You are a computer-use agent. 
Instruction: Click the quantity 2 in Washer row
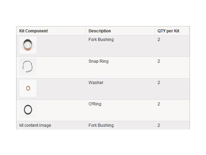(159, 83)
